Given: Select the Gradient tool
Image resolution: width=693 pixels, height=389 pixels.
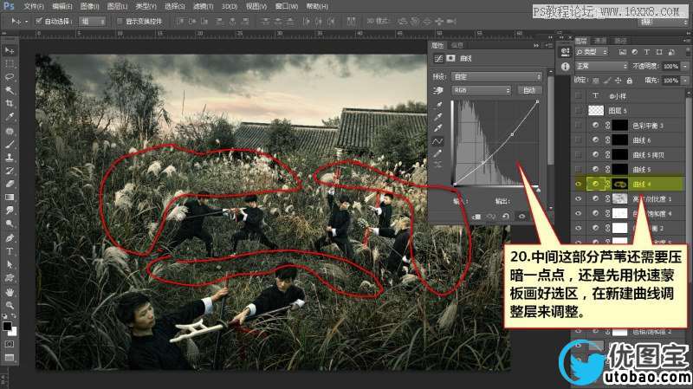Looking at the screenshot, I should click(10, 197).
